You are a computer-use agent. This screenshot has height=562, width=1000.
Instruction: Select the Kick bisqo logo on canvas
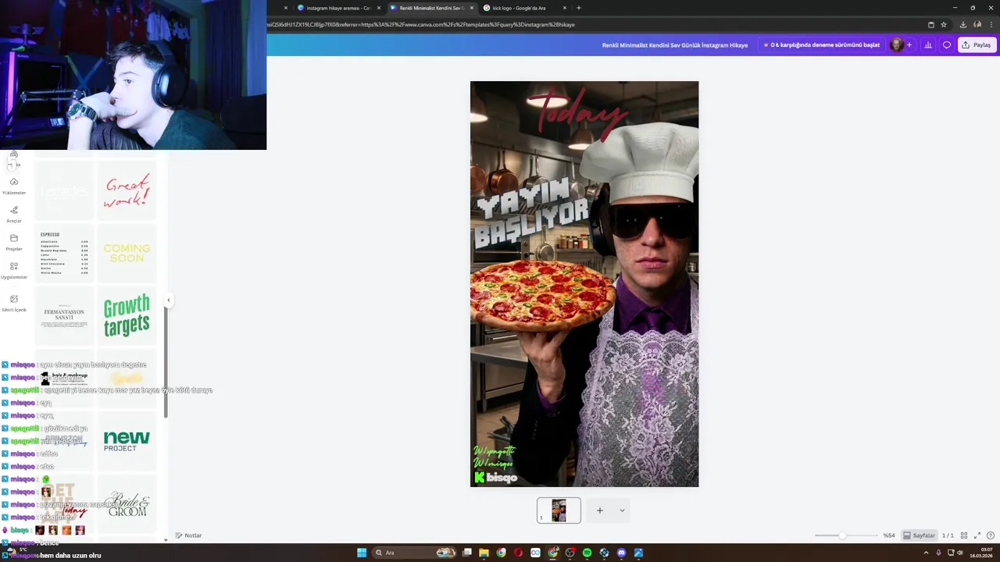(495, 477)
